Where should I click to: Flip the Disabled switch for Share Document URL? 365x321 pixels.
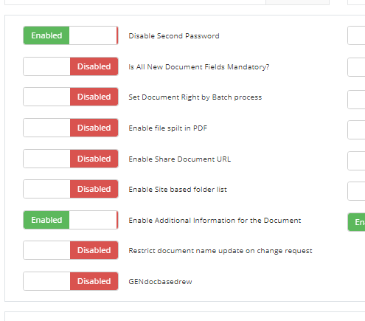71,159
